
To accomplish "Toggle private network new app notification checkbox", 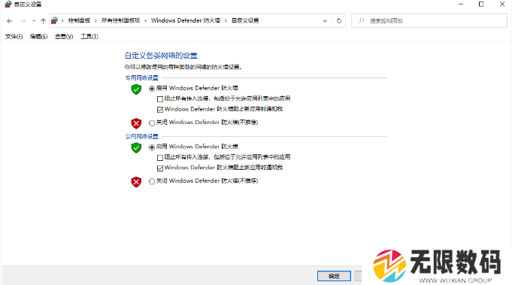I will 160,110.
